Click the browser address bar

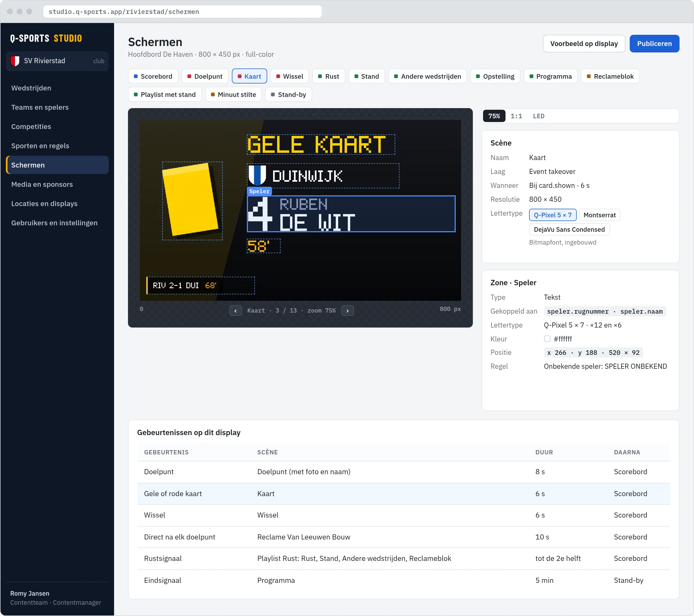182,12
